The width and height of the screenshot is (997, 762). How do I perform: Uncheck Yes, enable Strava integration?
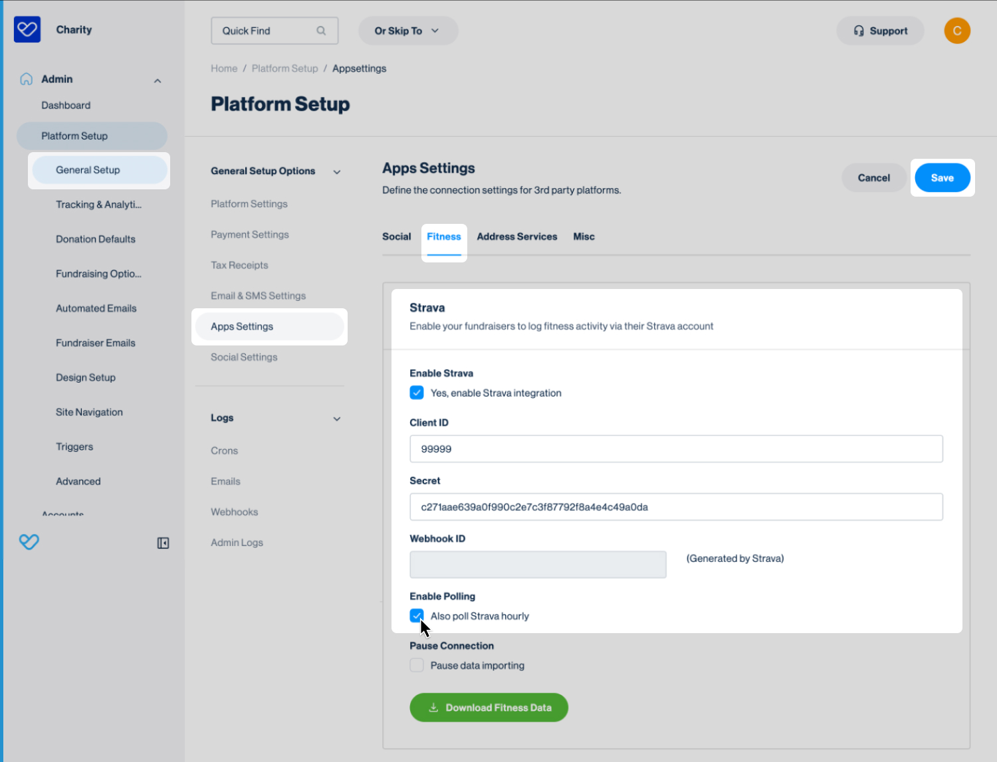tap(417, 393)
